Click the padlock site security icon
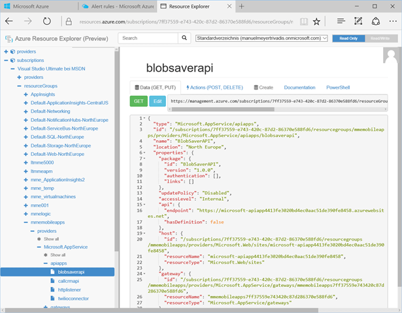The width and height of the screenshot is (402, 313). [69, 22]
